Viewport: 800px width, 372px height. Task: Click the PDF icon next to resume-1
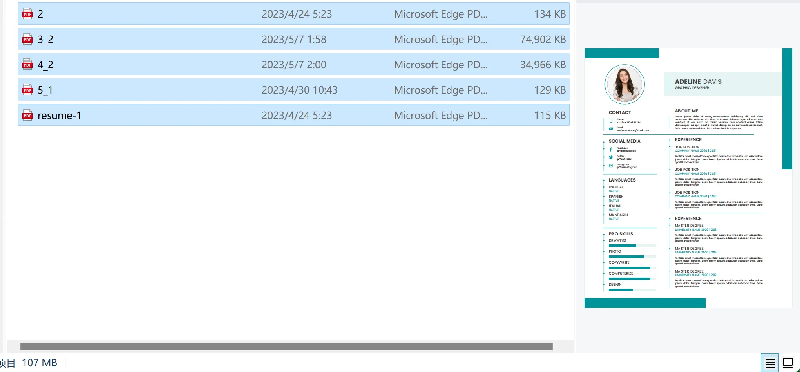coord(27,115)
